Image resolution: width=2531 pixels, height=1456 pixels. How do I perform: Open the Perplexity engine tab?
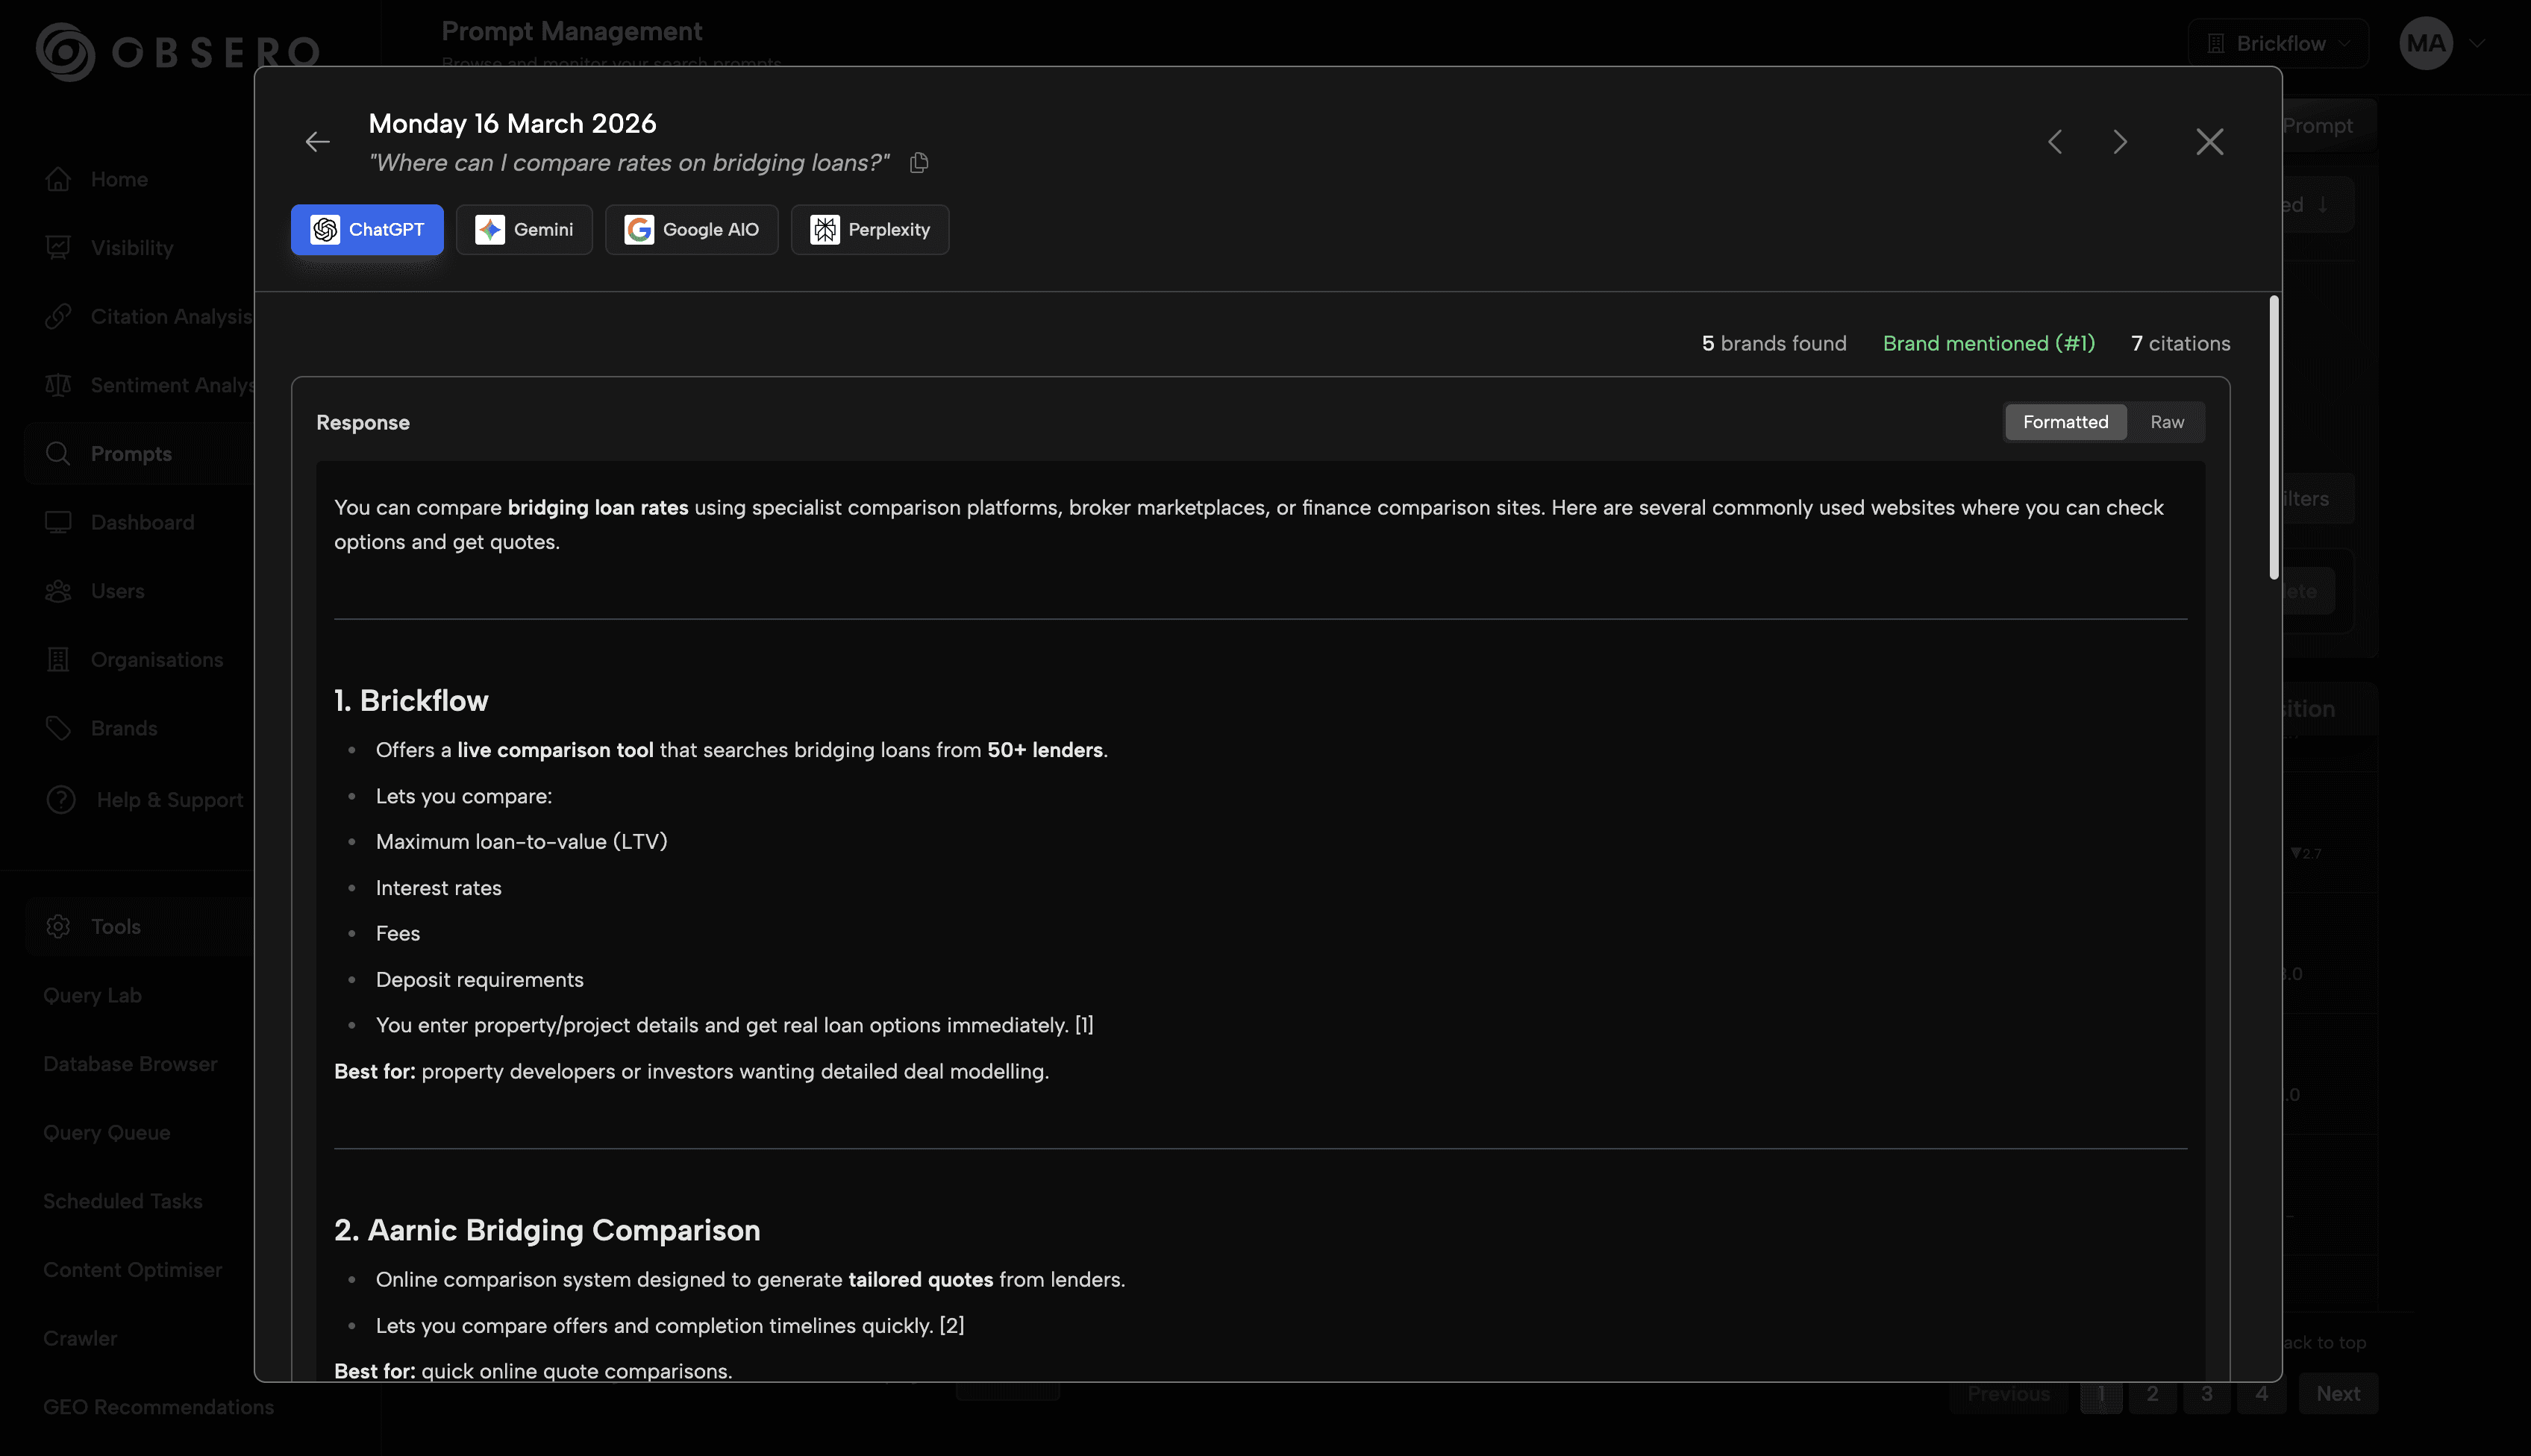pos(869,230)
